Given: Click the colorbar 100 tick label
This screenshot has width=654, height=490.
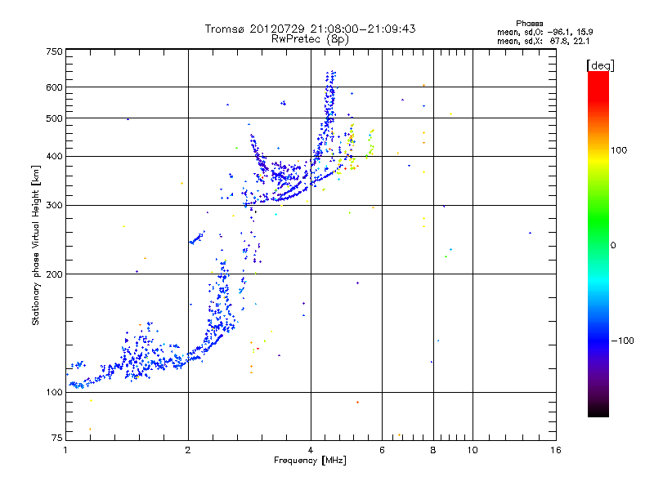Looking at the screenshot, I should pyautogui.click(x=619, y=150).
